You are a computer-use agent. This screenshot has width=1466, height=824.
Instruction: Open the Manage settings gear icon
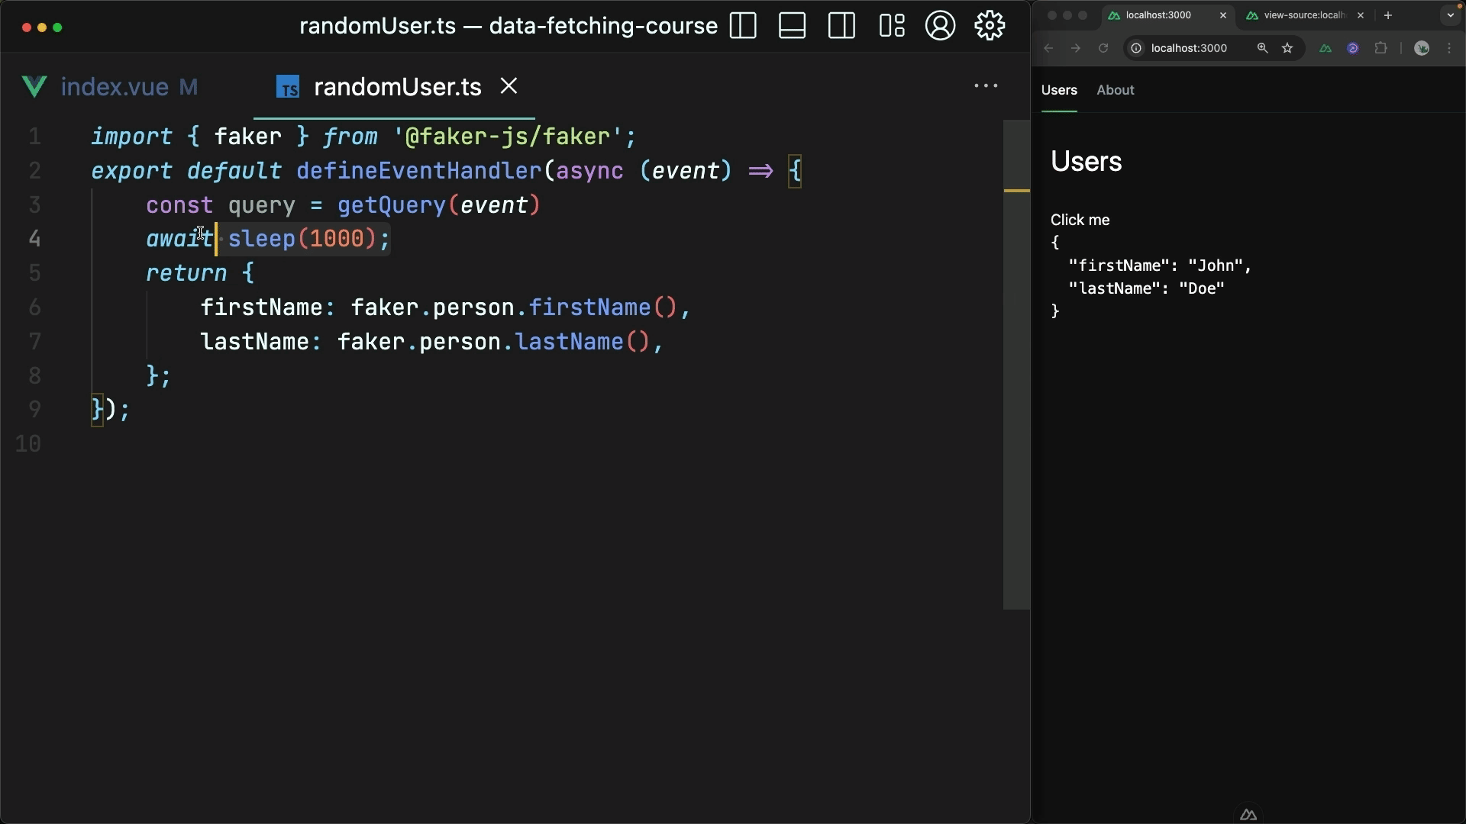pos(990,26)
